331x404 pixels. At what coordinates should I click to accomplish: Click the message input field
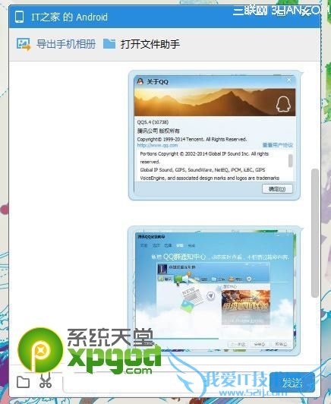point(165,383)
